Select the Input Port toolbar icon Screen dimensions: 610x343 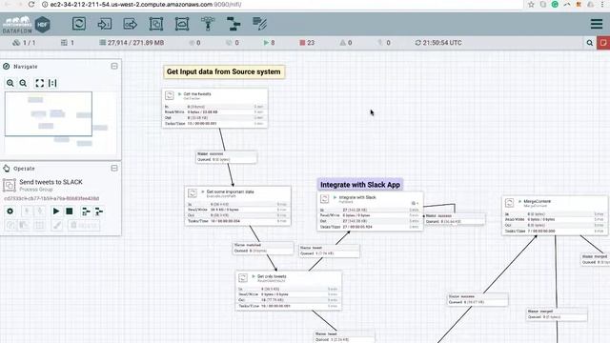104,24
